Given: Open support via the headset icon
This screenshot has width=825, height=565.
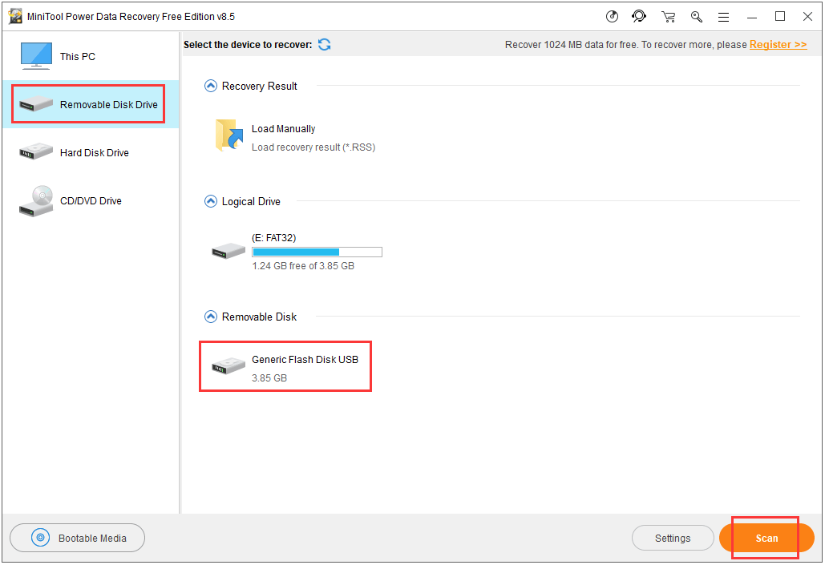Looking at the screenshot, I should coord(639,16).
